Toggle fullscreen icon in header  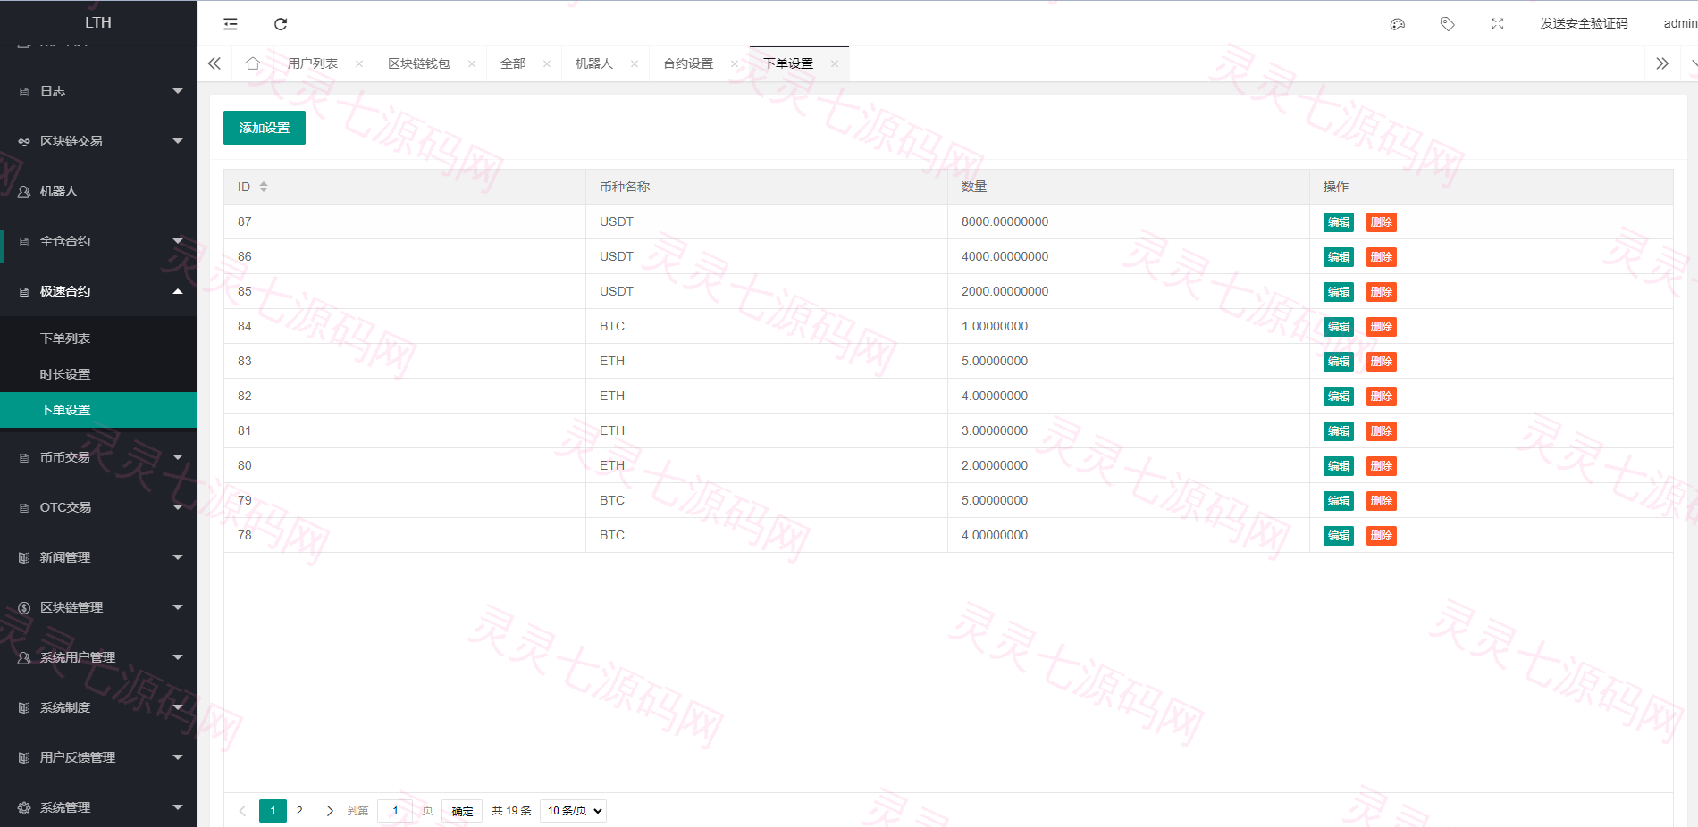click(x=1498, y=24)
